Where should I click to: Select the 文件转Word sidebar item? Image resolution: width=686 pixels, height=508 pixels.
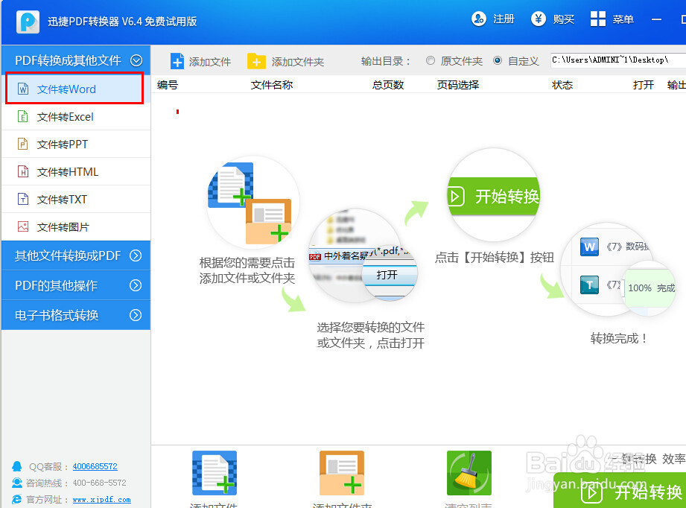point(74,89)
